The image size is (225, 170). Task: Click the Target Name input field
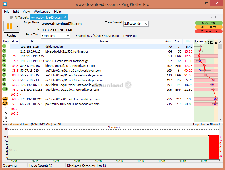(70, 24)
